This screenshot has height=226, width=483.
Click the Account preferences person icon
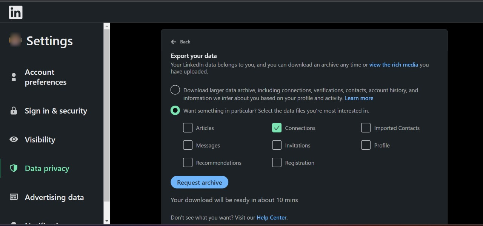pyautogui.click(x=14, y=77)
